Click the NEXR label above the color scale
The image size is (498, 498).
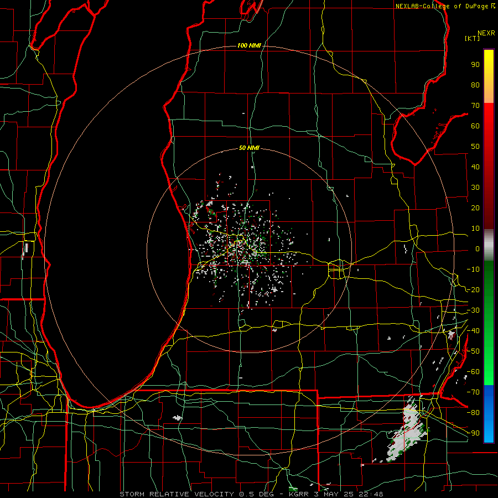point(486,33)
